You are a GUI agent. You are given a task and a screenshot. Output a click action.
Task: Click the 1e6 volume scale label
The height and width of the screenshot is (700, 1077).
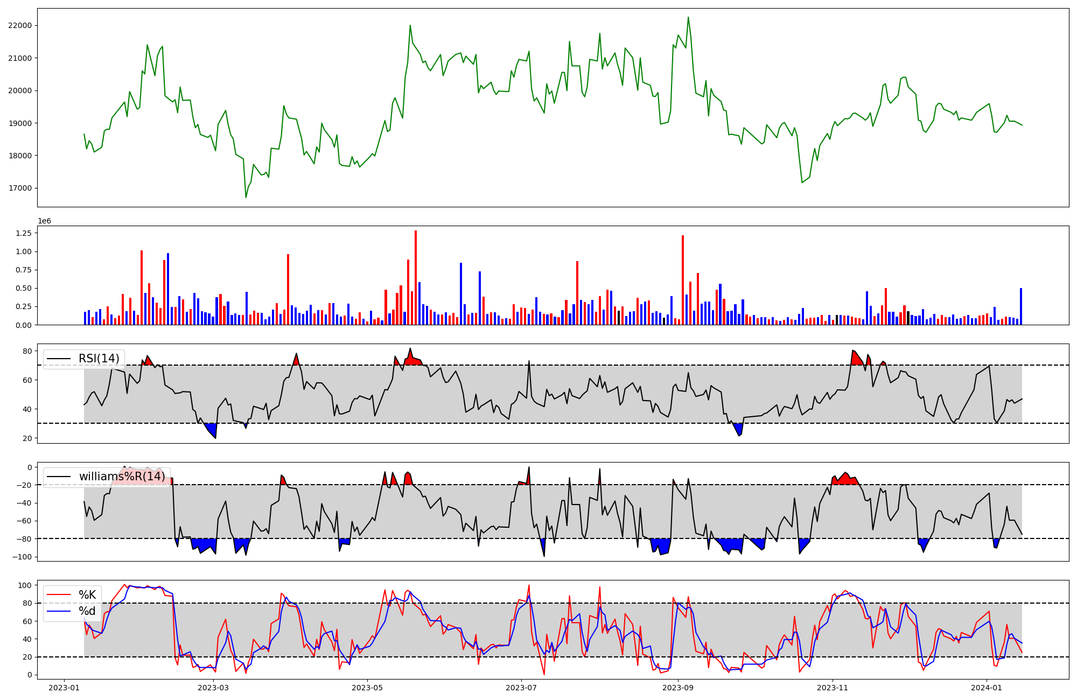(x=44, y=221)
